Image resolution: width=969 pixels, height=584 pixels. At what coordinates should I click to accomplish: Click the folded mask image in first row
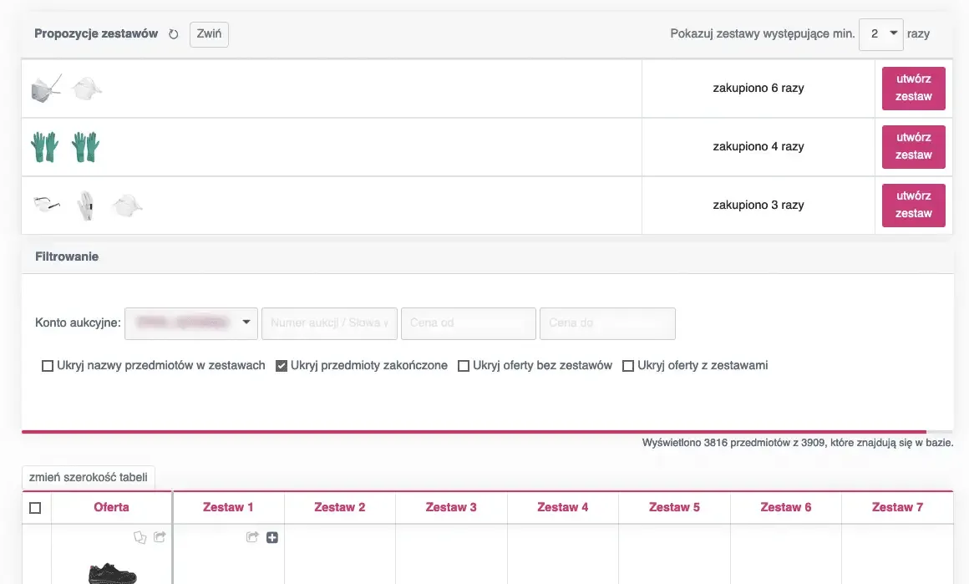click(x=46, y=88)
